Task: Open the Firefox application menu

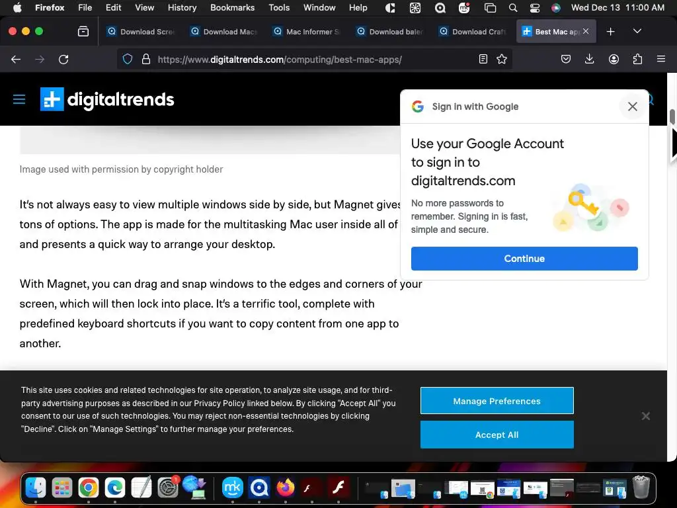Action: (661, 59)
